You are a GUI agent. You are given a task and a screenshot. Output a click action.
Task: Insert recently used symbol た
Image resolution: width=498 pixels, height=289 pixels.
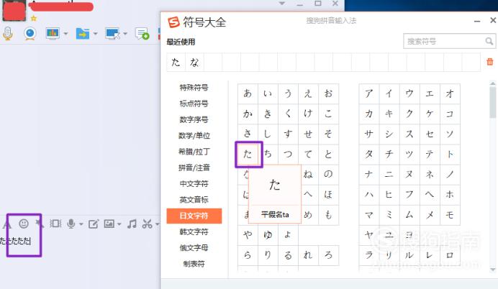176,62
